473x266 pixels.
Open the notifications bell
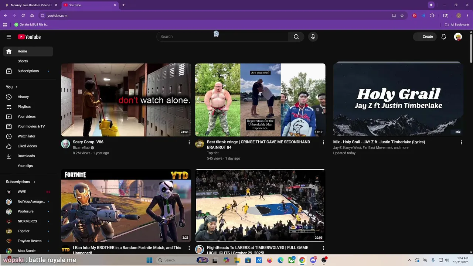click(x=444, y=37)
